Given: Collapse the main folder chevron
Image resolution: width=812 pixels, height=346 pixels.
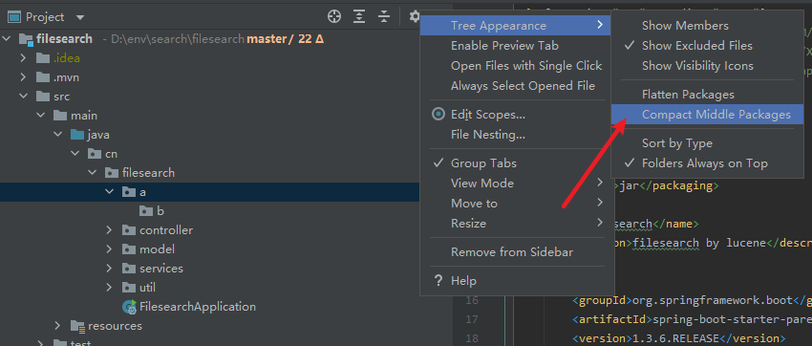Looking at the screenshot, I should pos(40,116).
